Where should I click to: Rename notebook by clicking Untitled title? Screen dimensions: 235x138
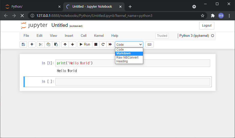(60, 25)
